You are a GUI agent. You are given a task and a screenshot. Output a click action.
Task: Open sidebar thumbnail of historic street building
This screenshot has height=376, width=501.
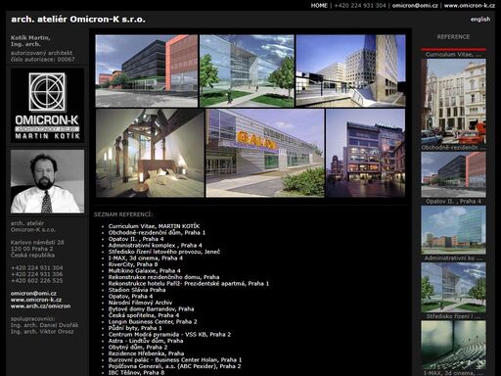click(453, 102)
